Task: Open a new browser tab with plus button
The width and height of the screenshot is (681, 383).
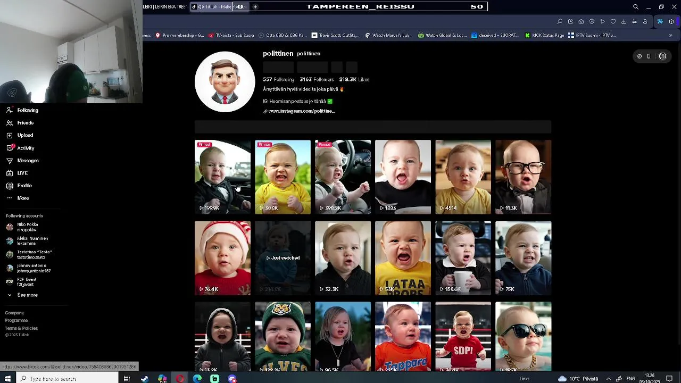Action: (255, 7)
